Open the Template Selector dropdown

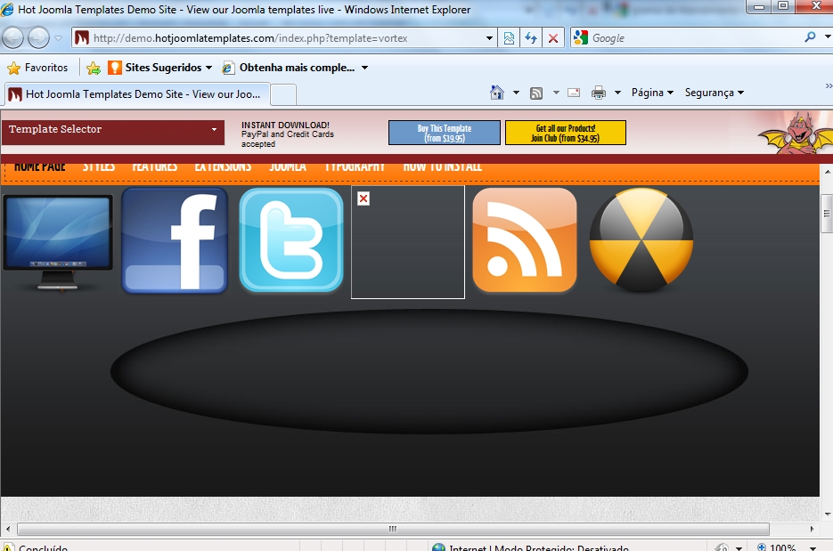coord(113,132)
